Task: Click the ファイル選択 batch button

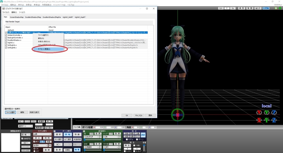Action: pos(11,112)
